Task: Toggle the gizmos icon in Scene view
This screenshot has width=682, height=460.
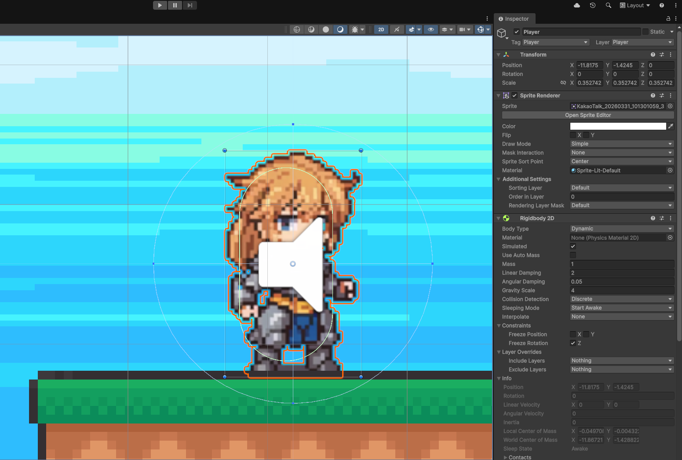Action: click(412, 29)
